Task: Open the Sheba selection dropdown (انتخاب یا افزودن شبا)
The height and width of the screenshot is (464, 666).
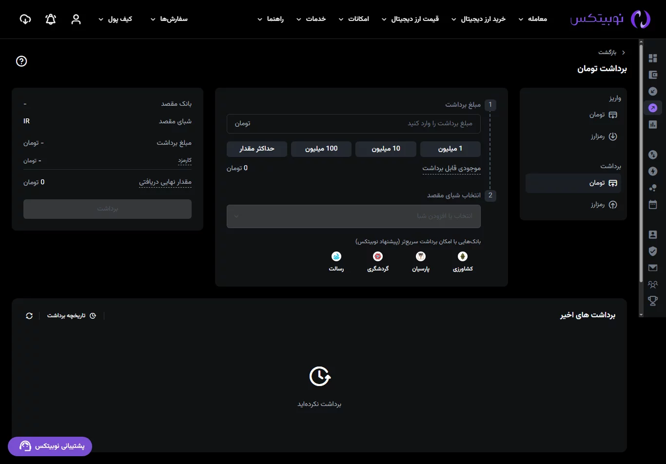Action: (353, 216)
